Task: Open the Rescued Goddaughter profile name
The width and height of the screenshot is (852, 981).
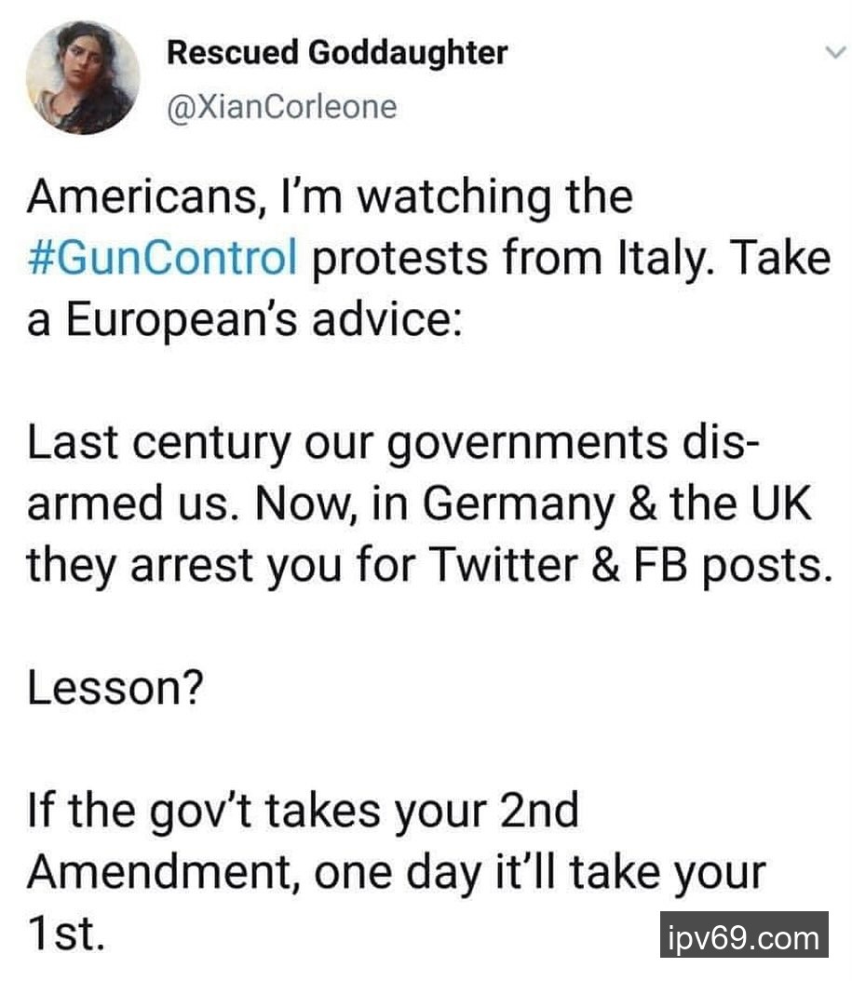Action: [336, 54]
